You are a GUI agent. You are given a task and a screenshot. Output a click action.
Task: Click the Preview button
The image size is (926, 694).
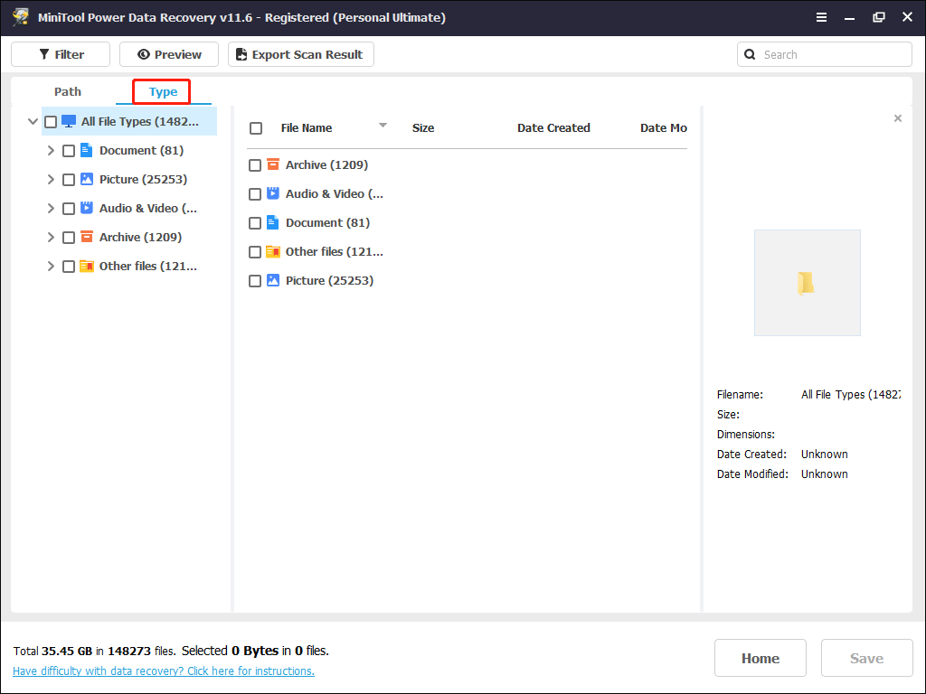pos(169,54)
